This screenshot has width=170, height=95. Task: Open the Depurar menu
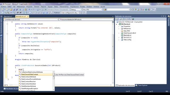point(44,7)
